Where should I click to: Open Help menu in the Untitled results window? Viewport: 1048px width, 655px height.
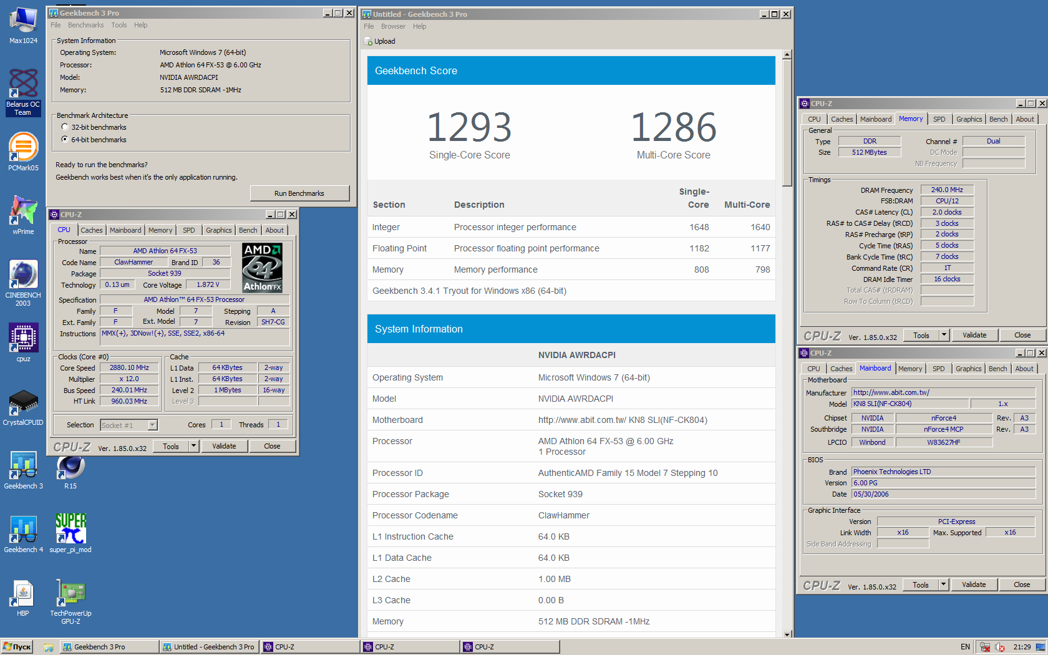419,27
